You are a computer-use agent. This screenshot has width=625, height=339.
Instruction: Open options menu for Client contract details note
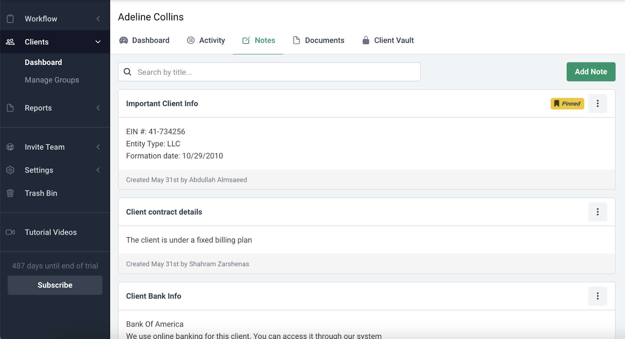[598, 212]
